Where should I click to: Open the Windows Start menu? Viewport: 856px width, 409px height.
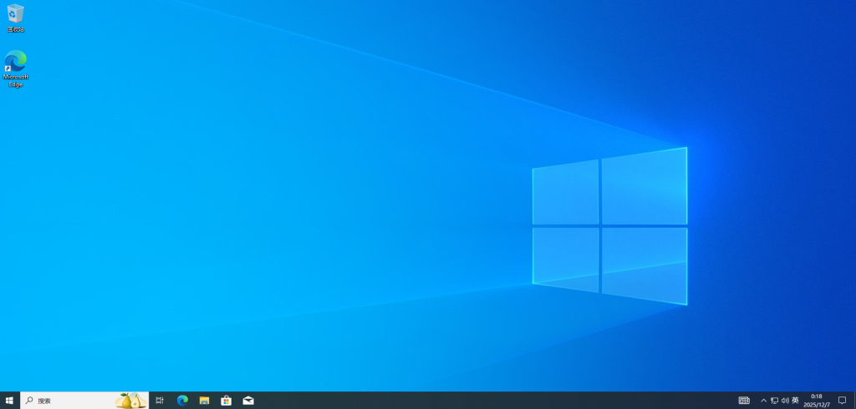[x=9, y=401]
